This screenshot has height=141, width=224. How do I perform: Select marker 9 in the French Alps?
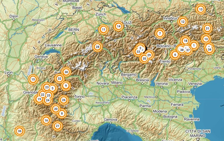tap(66, 86)
